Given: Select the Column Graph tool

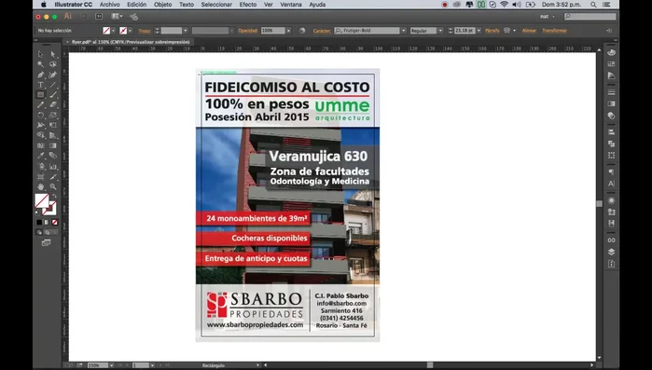Looking at the screenshot, I should pyautogui.click(x=53, y=166).
